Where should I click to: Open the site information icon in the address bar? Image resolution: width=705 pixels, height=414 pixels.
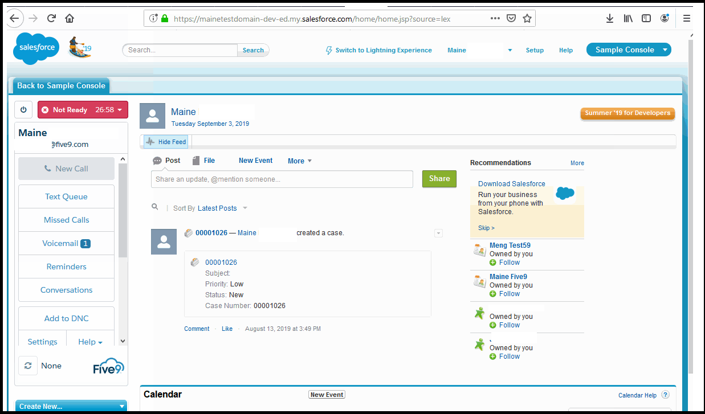(x=153, y=18)
